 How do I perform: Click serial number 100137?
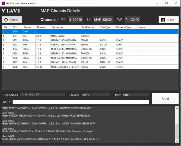[x=89, y=62]
